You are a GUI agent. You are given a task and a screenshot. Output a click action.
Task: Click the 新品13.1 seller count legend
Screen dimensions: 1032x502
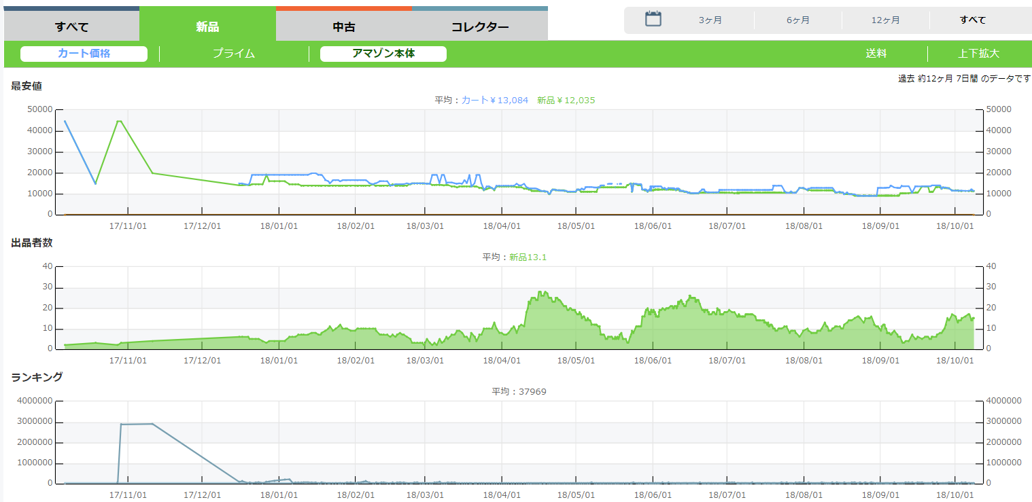(x=528, y=257)
